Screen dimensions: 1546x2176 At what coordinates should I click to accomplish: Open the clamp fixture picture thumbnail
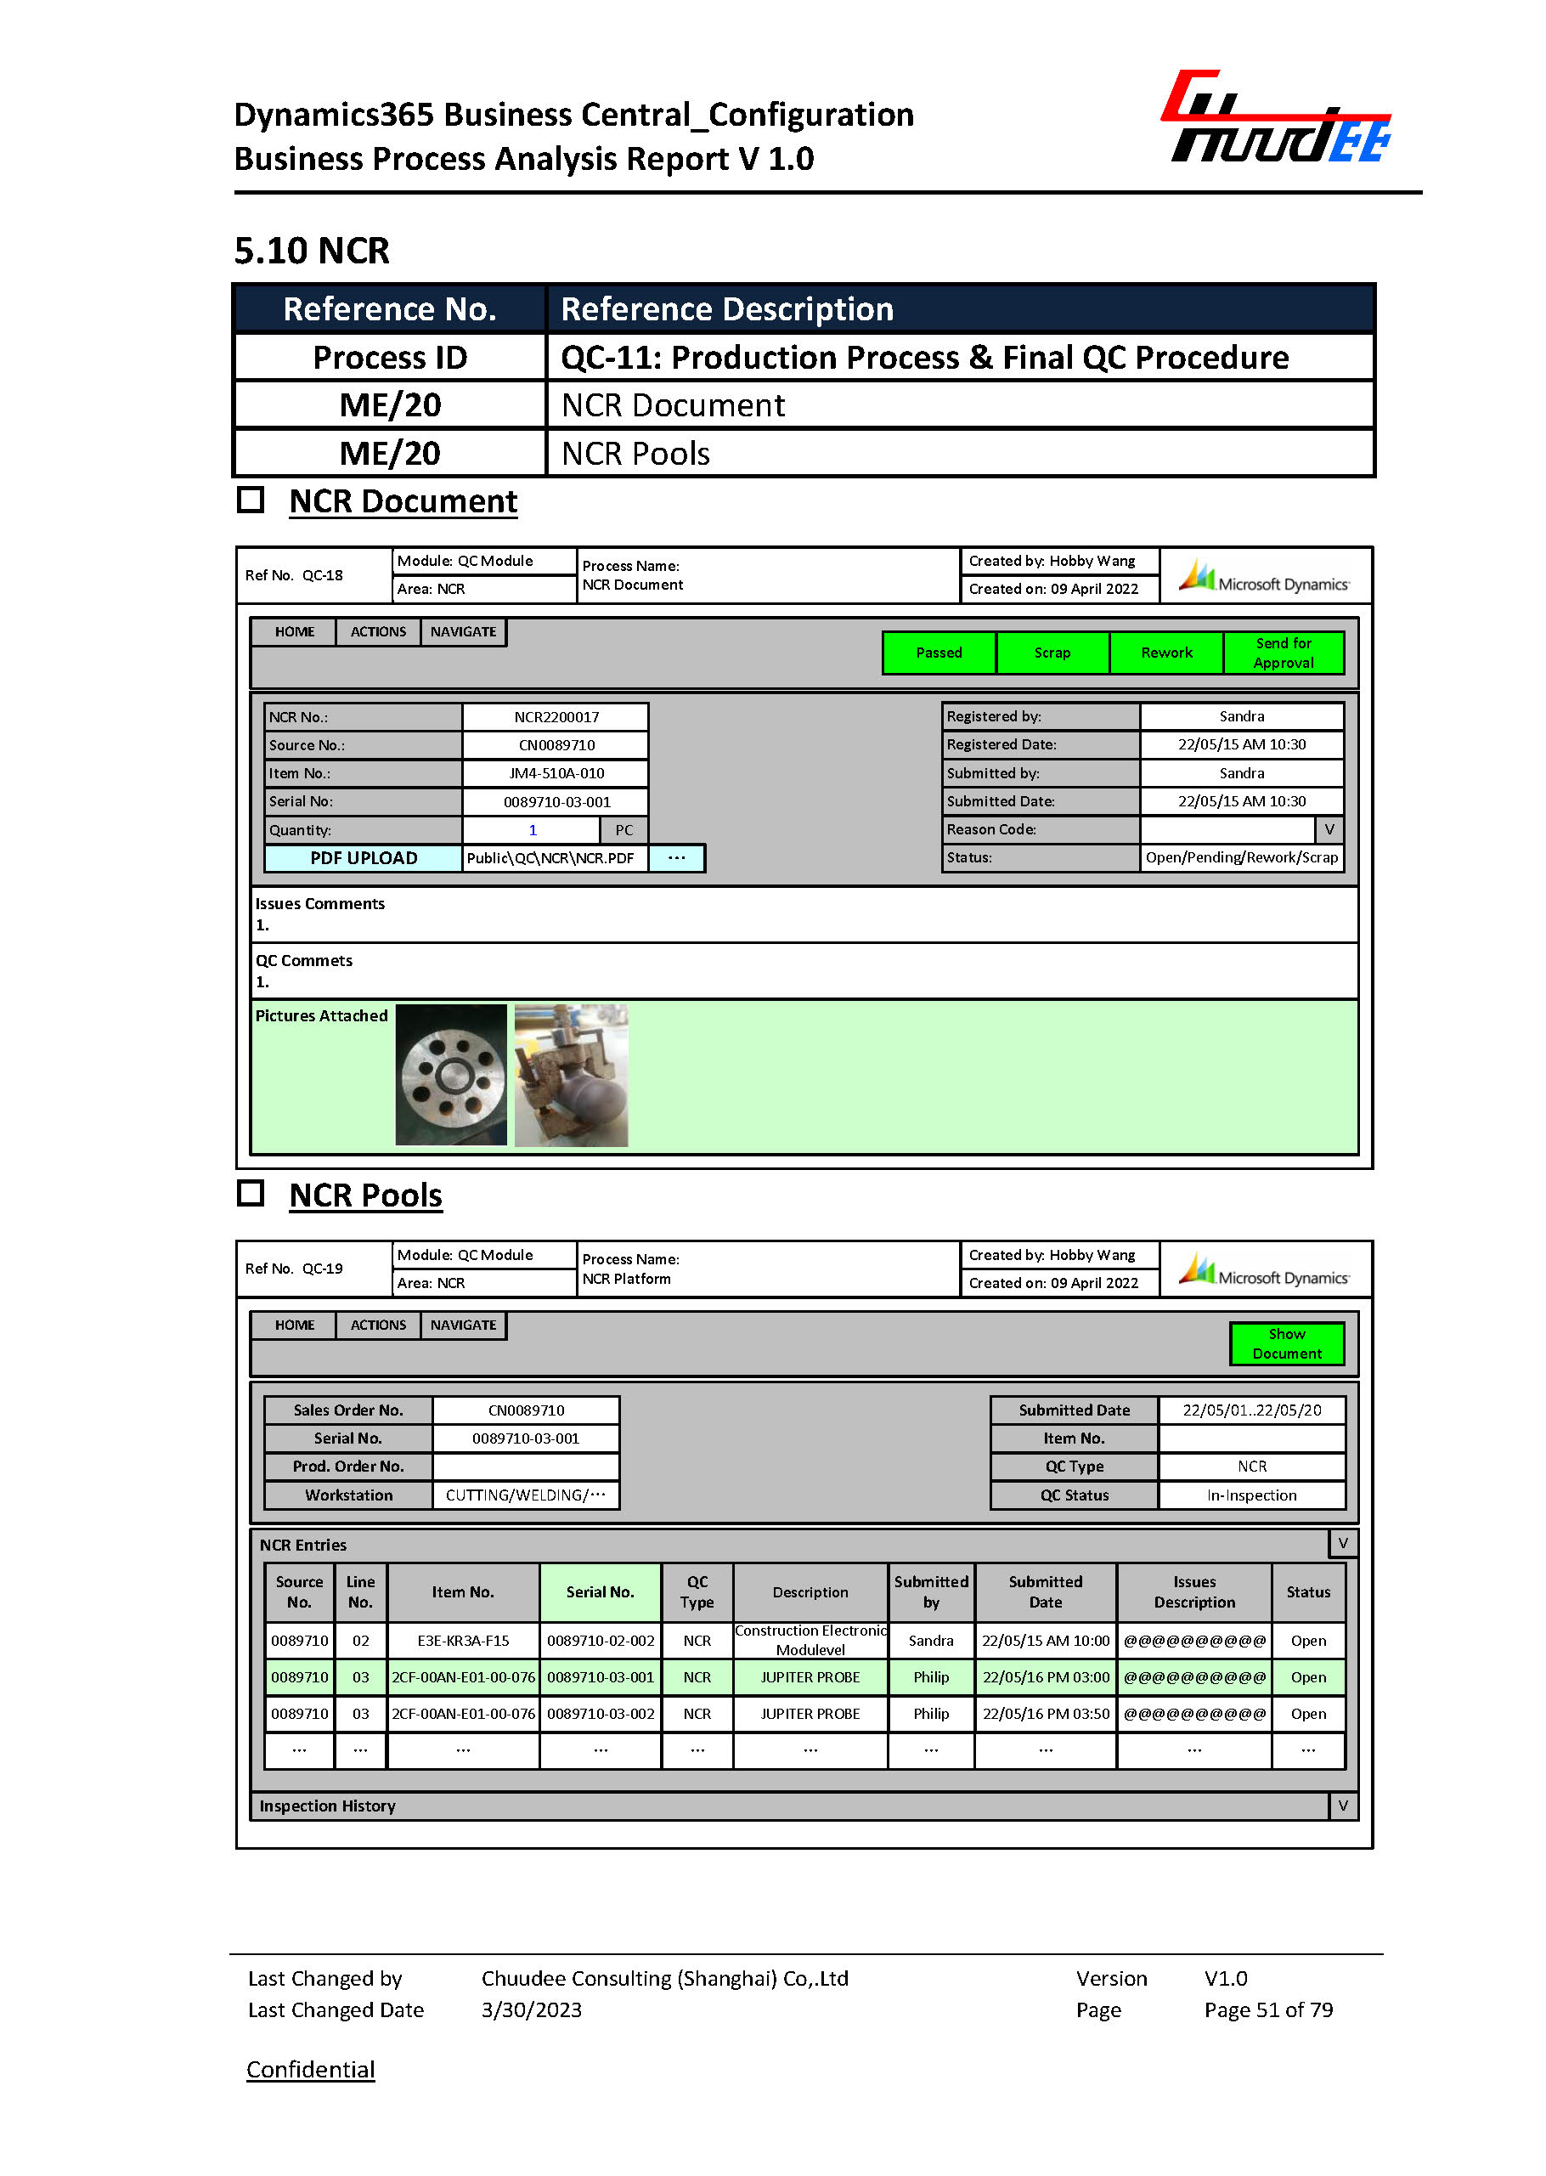point(570,1074)
